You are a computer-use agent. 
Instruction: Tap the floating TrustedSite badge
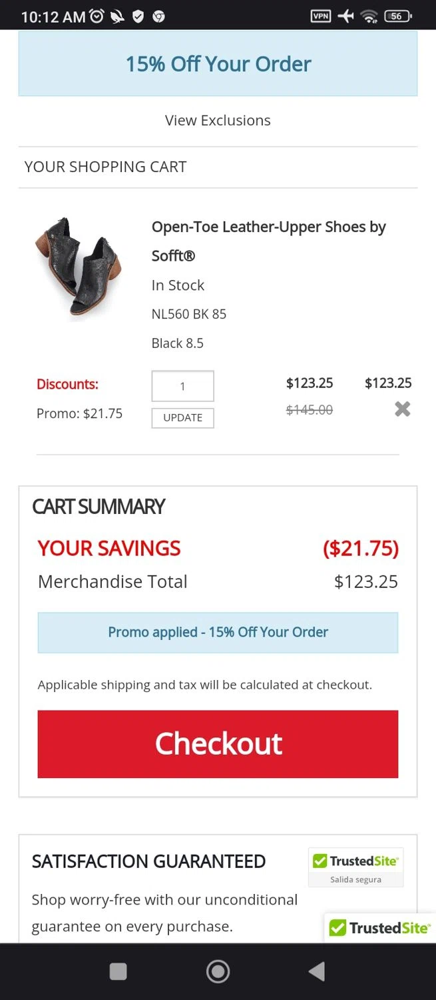point(380,928)
